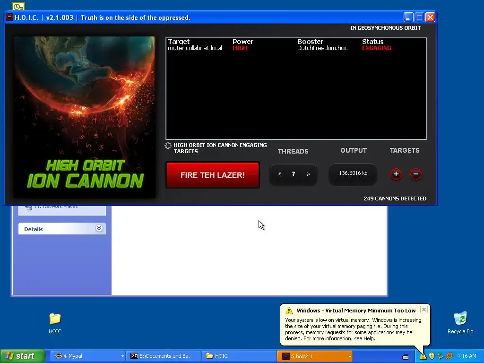Click the 136.6016 kb output readout

point(353,173)
